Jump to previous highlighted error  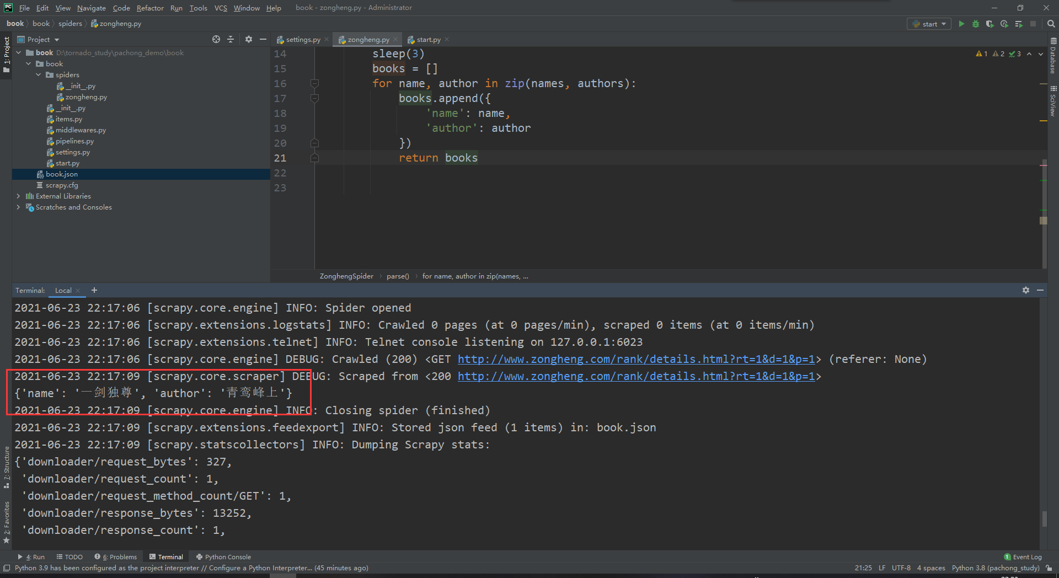pos(1029,54)
